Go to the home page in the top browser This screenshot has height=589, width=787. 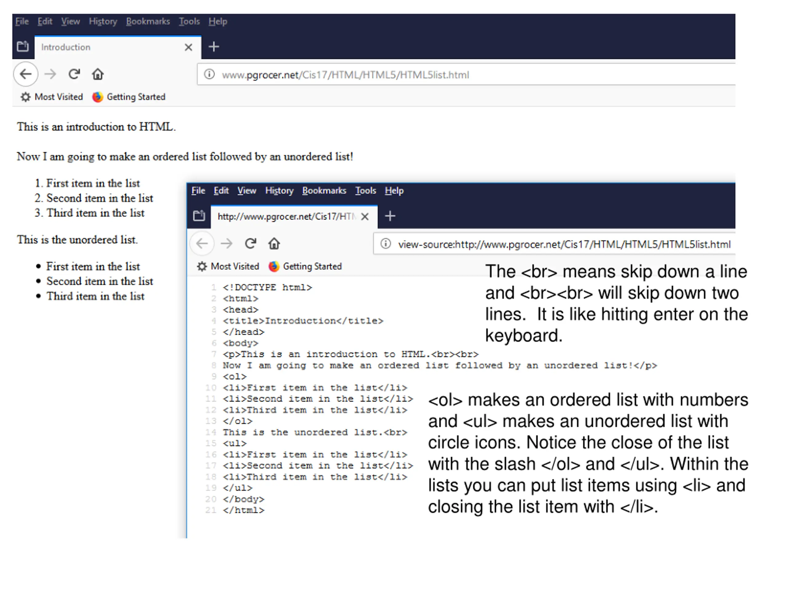click(98, 74)
